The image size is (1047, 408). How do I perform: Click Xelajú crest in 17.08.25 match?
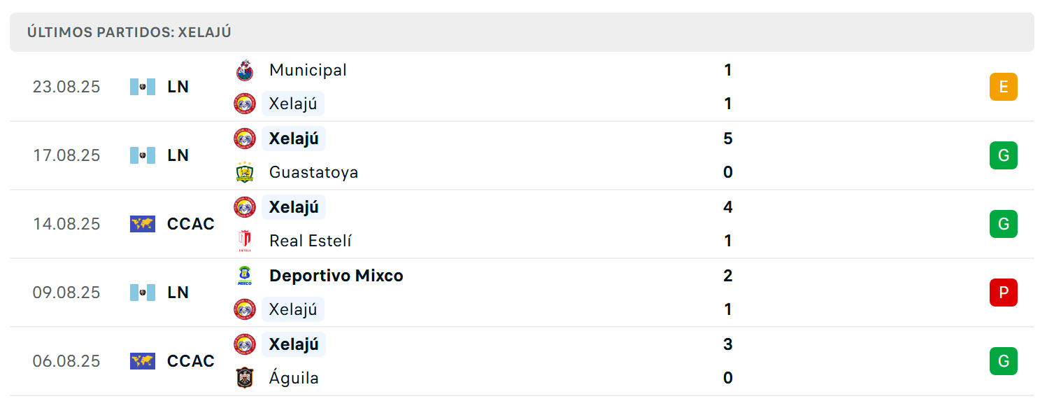pos(245,139)
